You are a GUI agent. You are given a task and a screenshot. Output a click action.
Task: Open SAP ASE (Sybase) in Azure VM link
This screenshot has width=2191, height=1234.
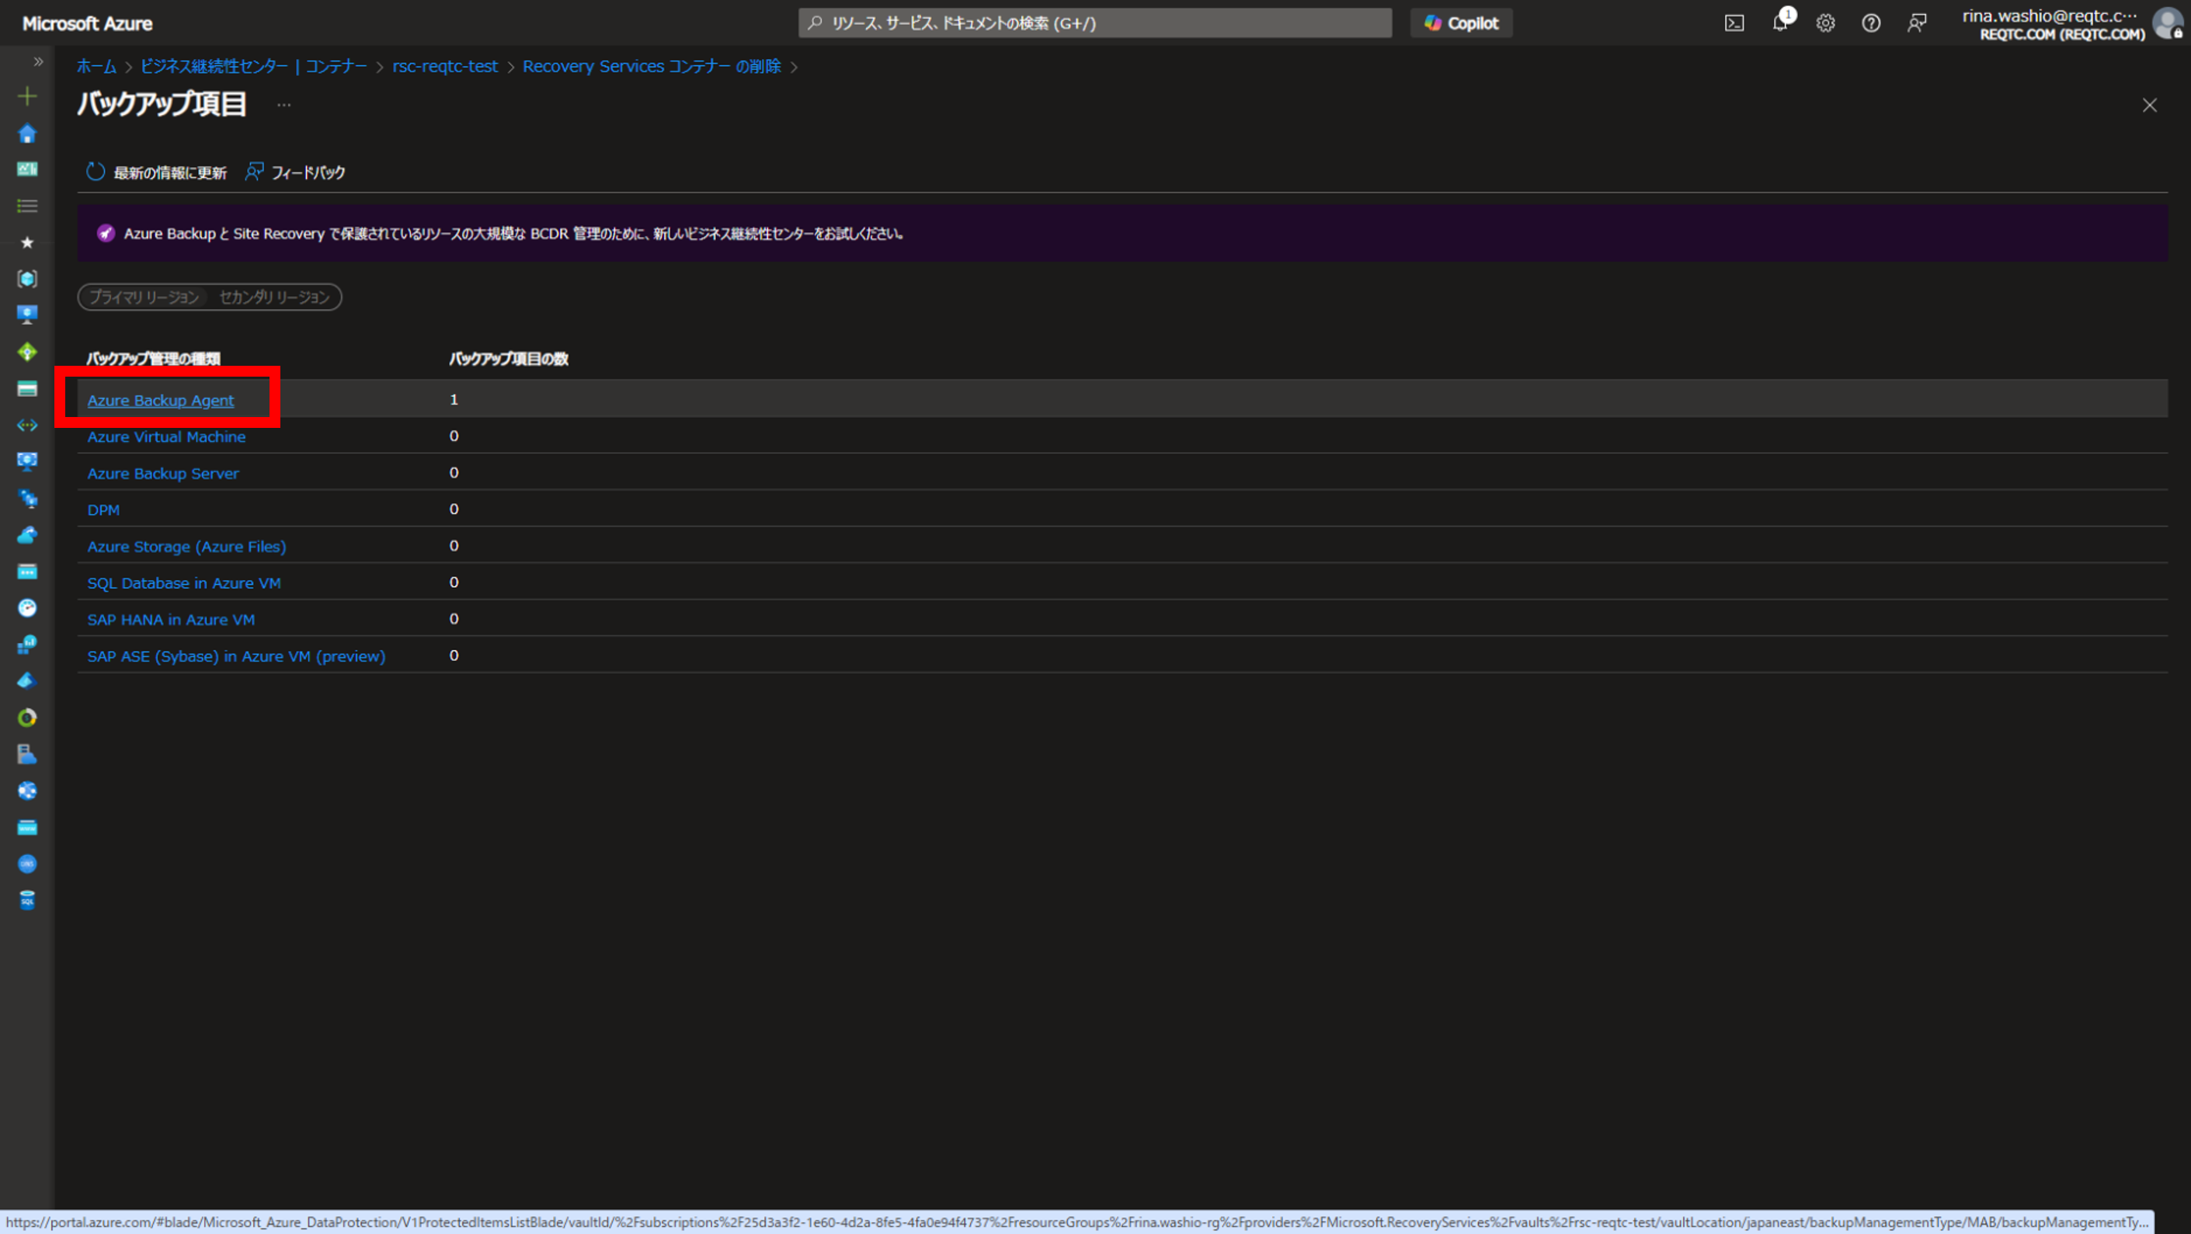(x=236, y=655)
